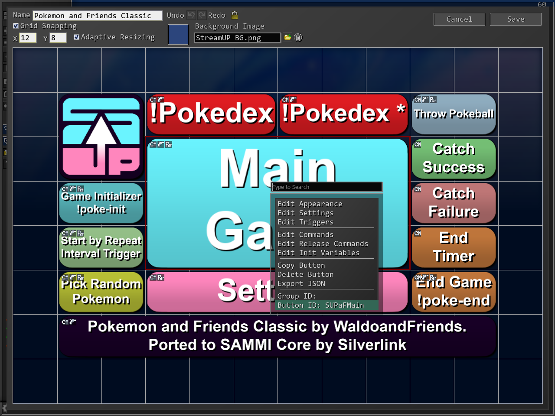Select Delete Button in context menu
Viewport: 555px width, 416px height.
(x=305, y=274)
